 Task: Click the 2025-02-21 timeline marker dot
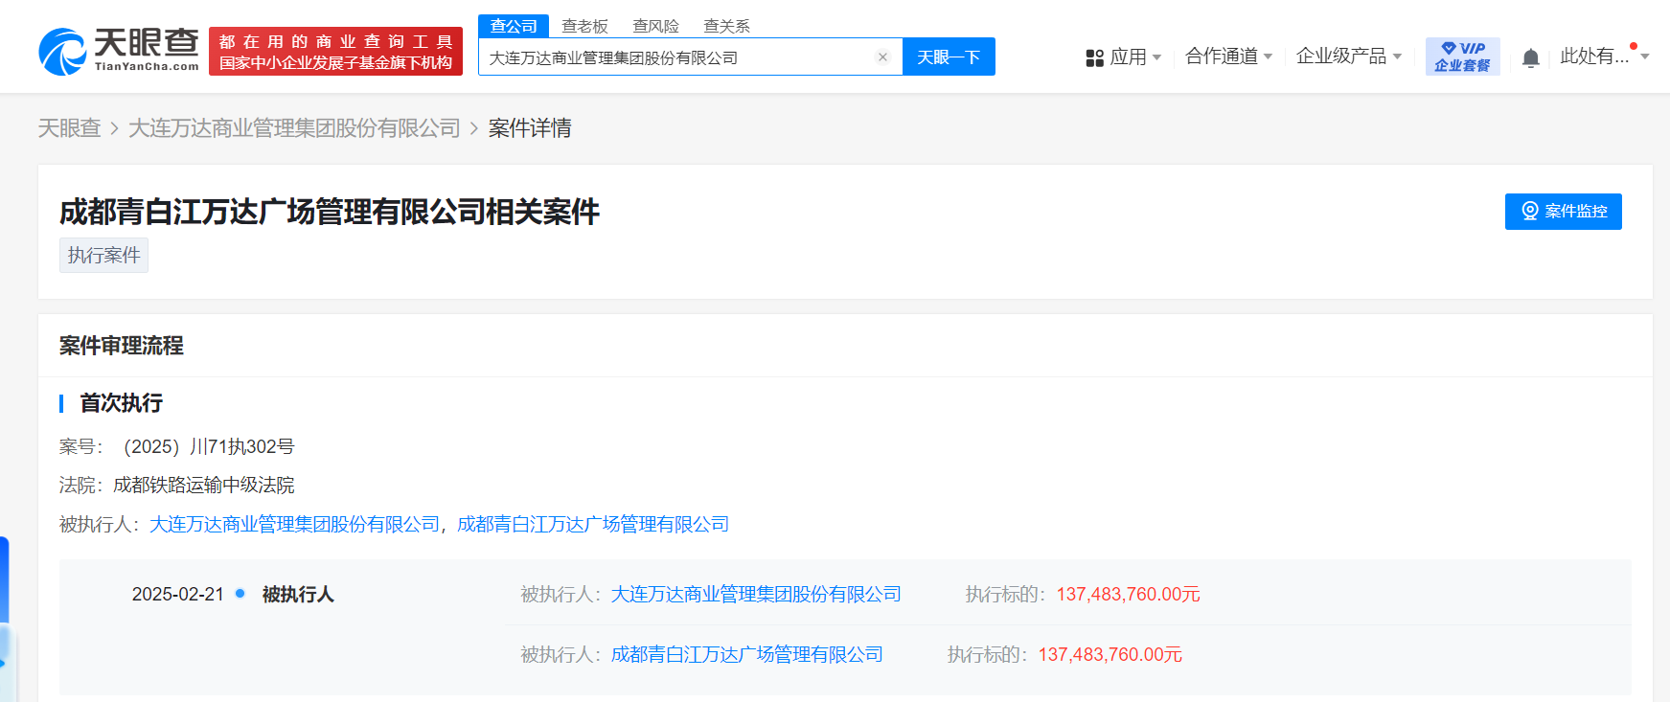tap(240, 594)
